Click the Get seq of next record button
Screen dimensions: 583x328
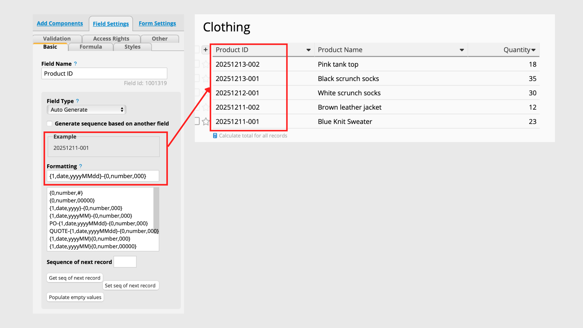click(75, 278)
